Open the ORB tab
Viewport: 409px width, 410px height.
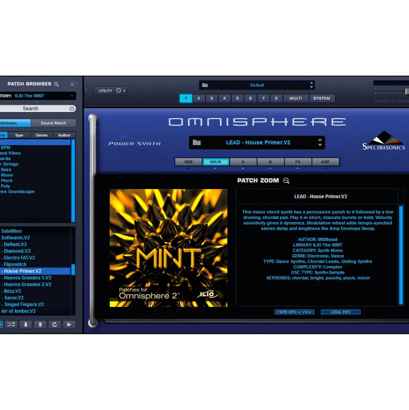coord(188,162)
